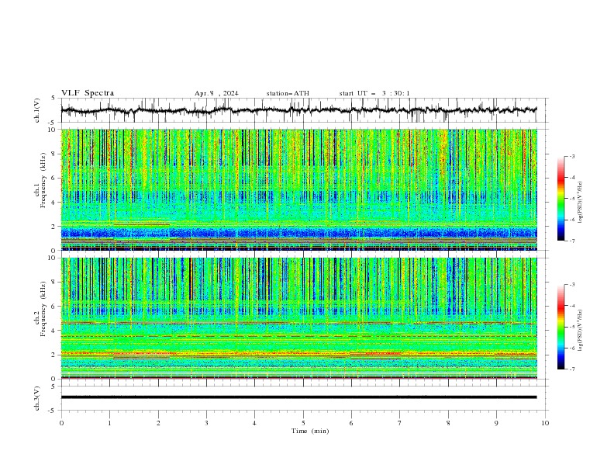Click the lower colorbar's log(PSD) label

580,331
